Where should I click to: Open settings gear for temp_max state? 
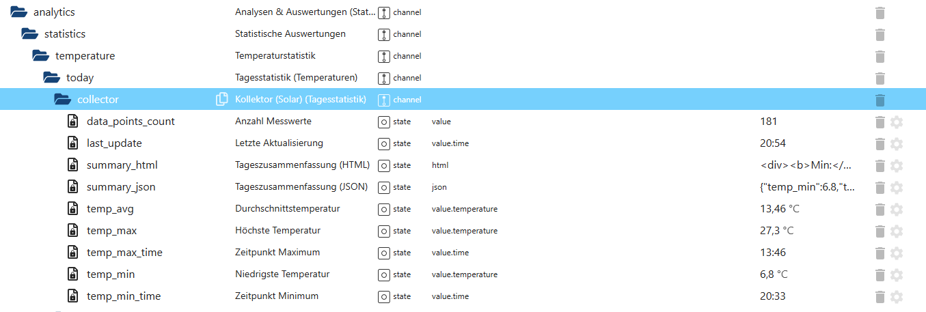coord(897,231)
